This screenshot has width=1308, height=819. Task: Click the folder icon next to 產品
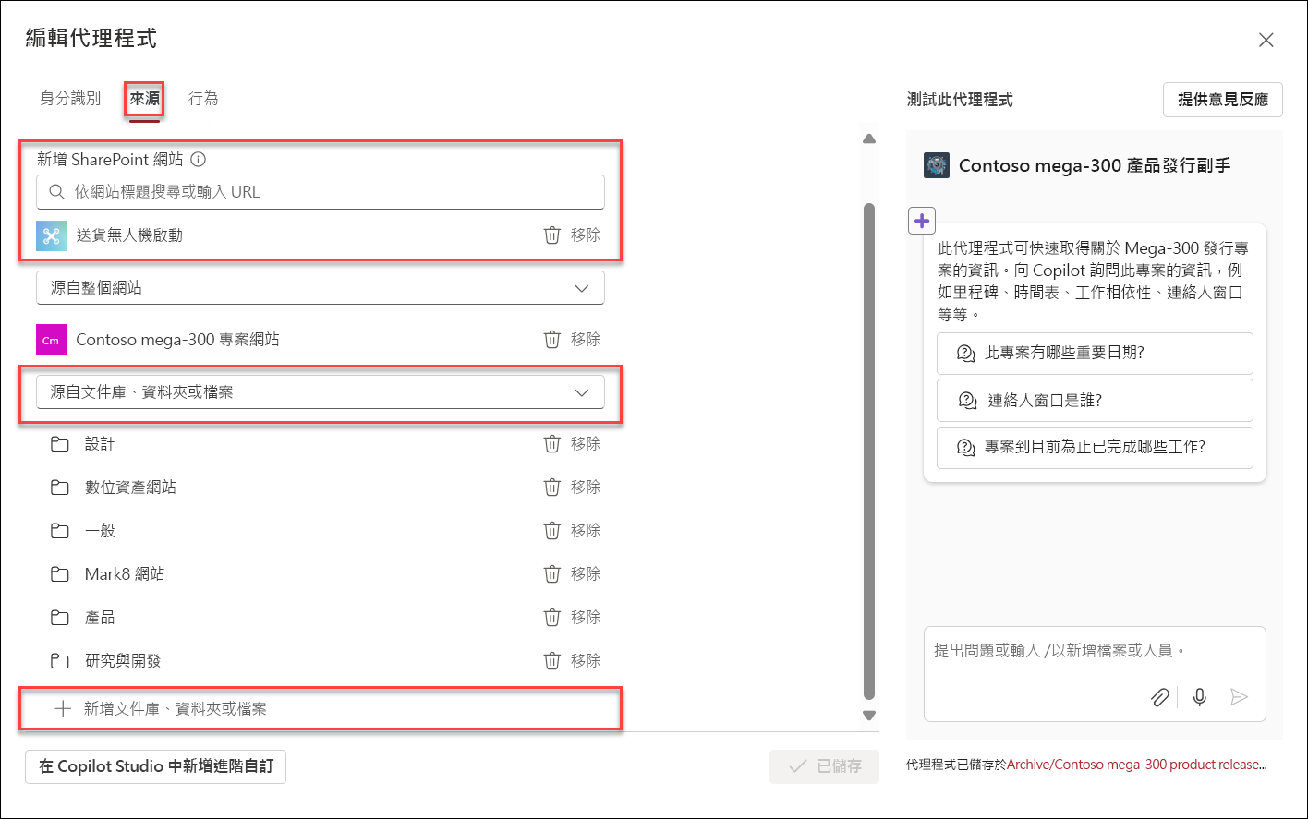tap(60, 618)
